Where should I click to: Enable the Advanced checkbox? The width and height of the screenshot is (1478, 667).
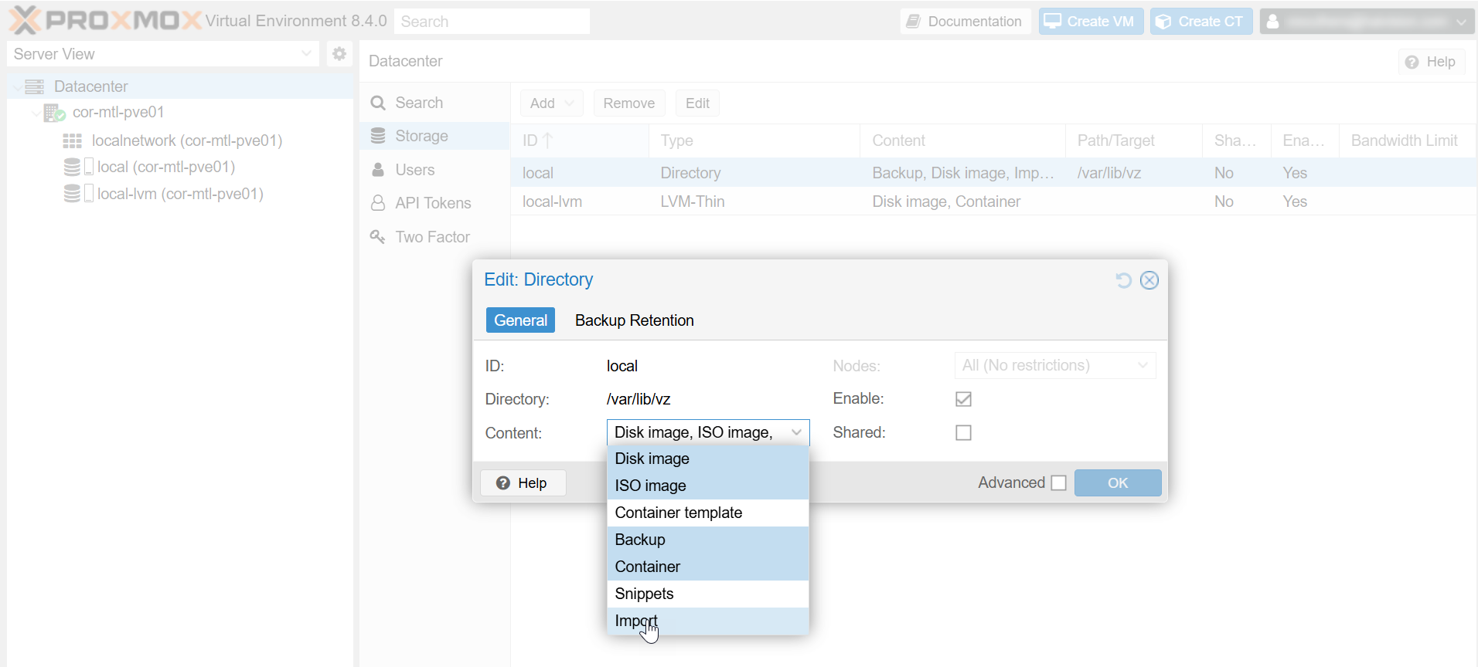pos(1059,483)
